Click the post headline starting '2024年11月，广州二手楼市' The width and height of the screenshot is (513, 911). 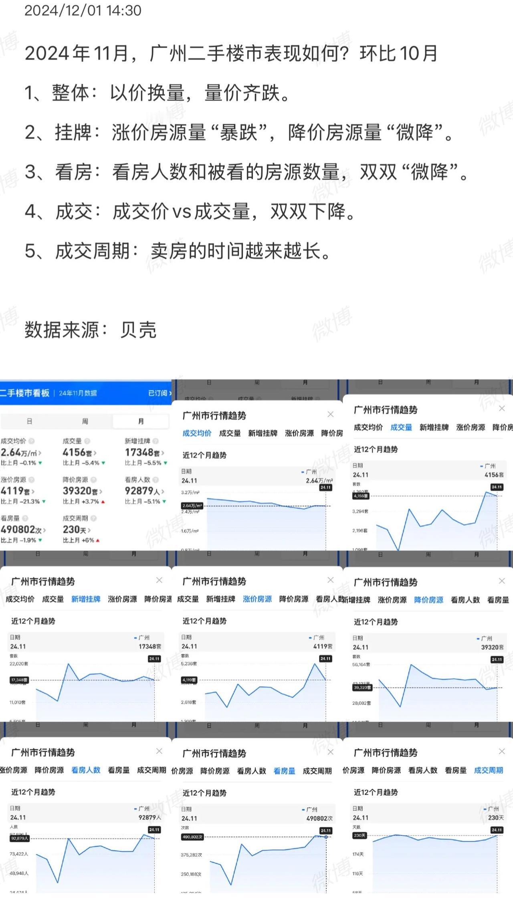pos(231,53)
